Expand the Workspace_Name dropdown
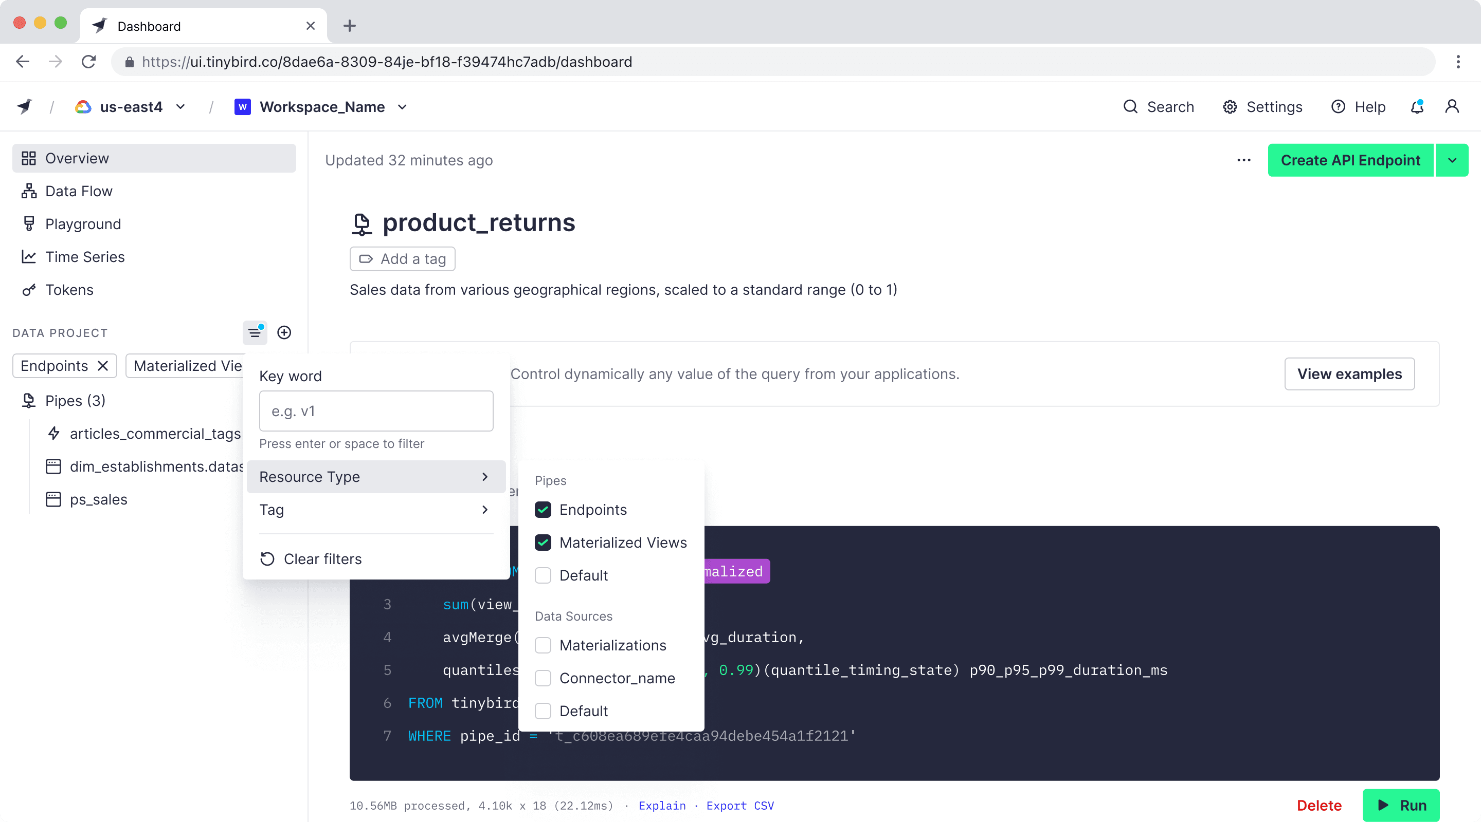 pos(403,107)
